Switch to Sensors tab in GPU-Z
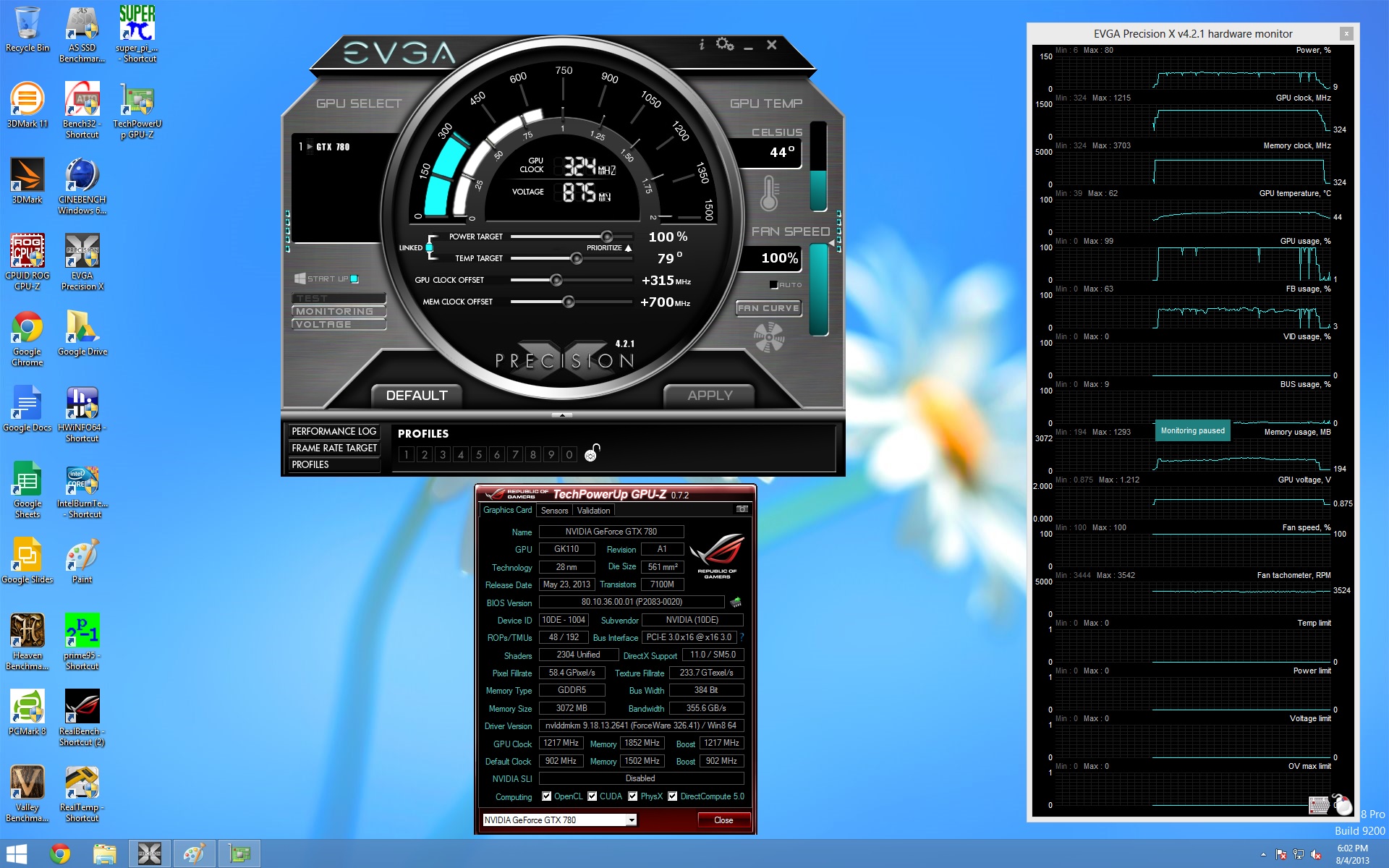Viewport: 1389px width, 868px height. coord(554,511)
